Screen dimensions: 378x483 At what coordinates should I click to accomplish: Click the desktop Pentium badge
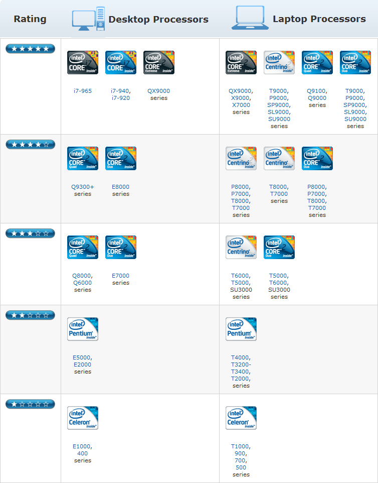[x=82, y=329]
